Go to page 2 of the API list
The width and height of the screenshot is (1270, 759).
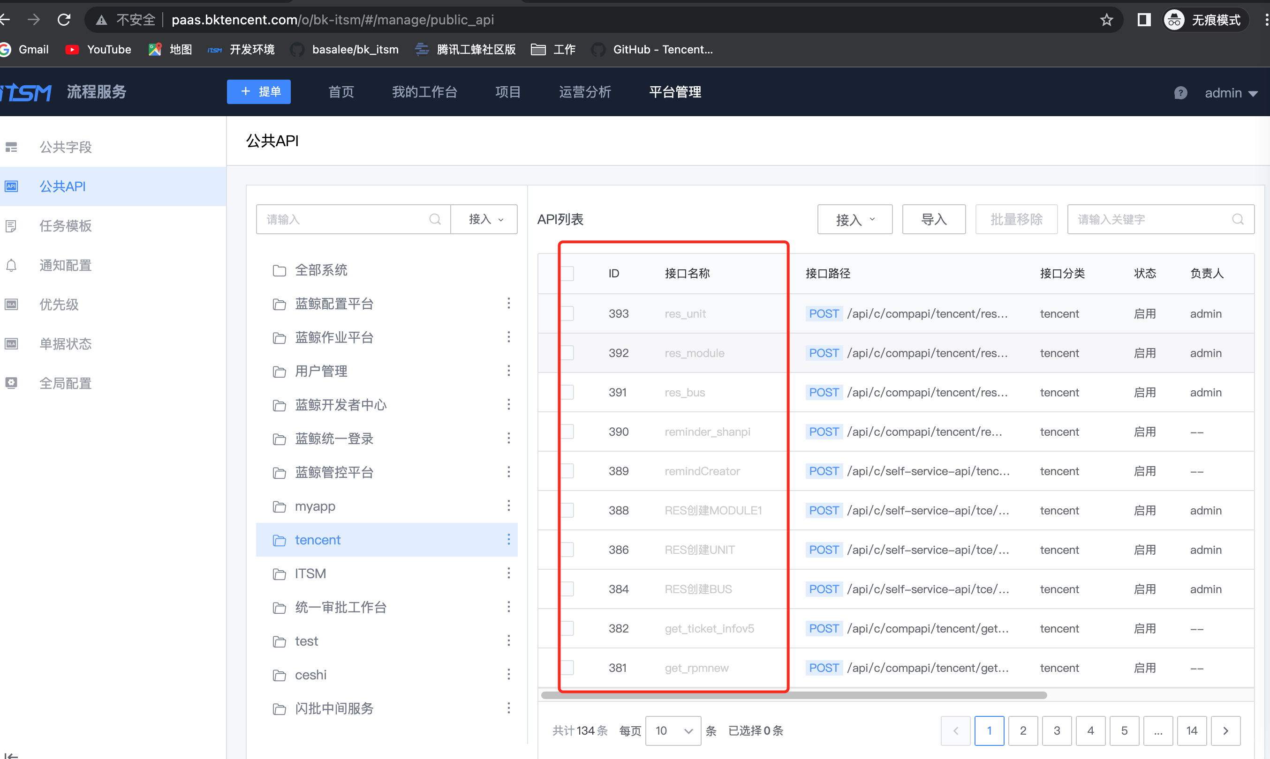[1023, 730]
